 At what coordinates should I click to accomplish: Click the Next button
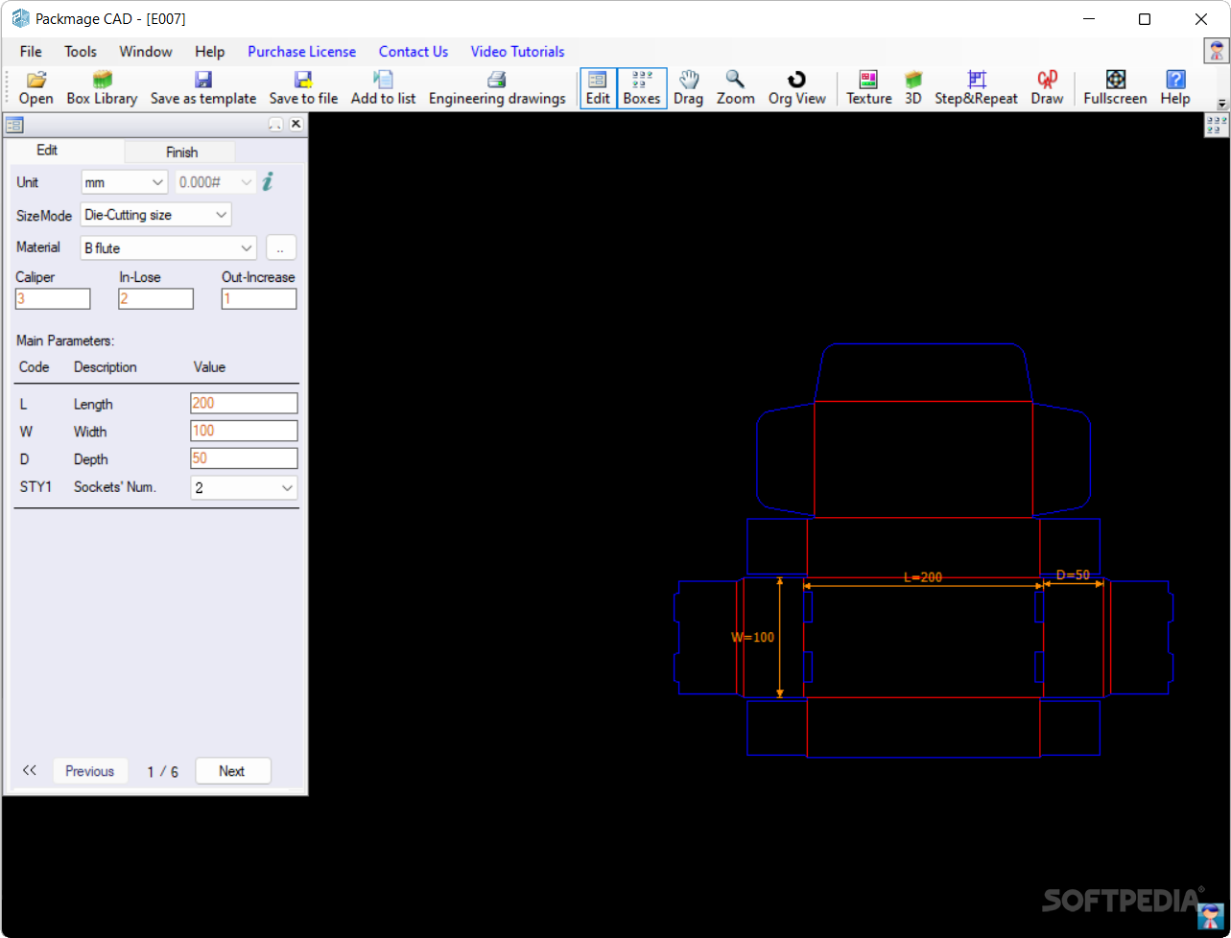[x=232, y=771]
